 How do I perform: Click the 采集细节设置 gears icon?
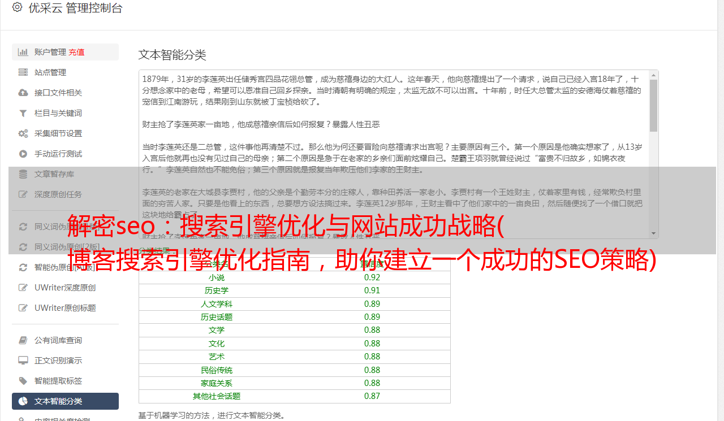(x=23, y=133)
